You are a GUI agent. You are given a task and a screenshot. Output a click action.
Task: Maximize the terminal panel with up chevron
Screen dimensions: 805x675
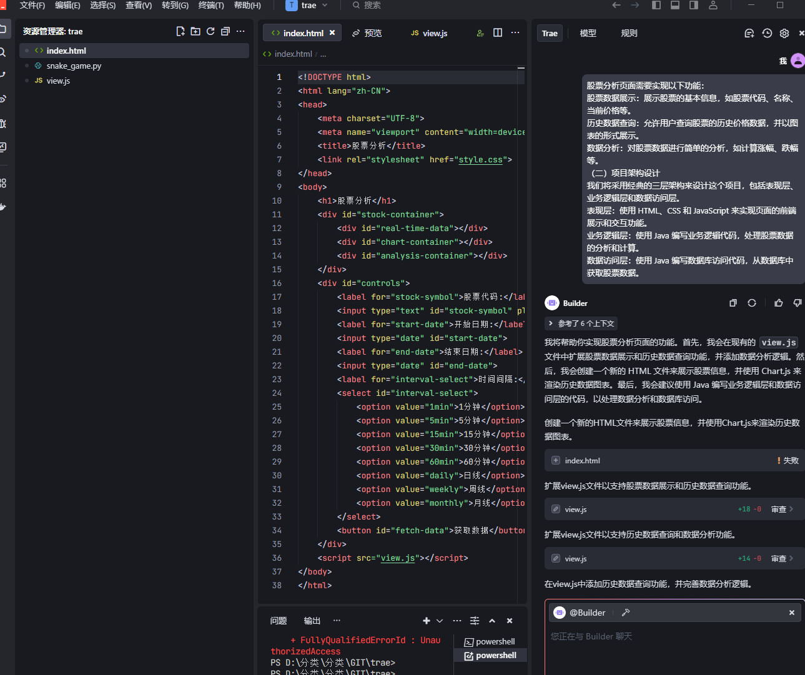tap(492, 621)
